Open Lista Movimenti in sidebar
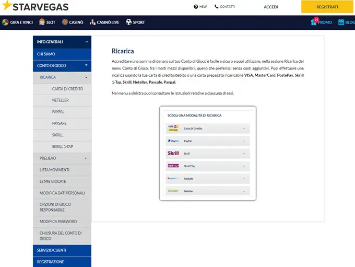355x267 pixels. pos(62,170)
